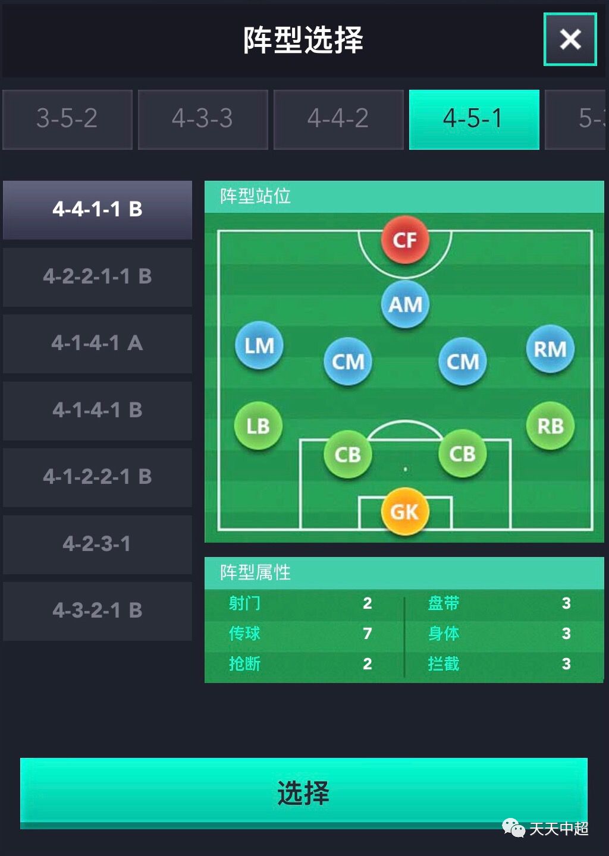Pick the 4-2-3-1 formation variant
The image size is (609, 856).
coord(98,543)
